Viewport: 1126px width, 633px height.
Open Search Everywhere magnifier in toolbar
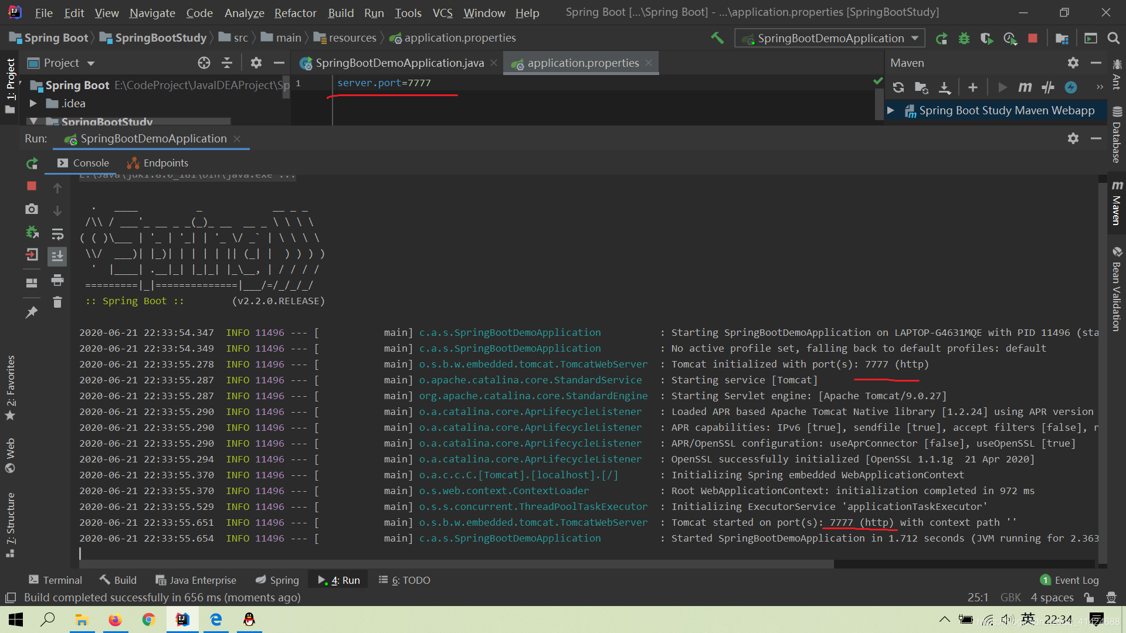coord(1113,38)
